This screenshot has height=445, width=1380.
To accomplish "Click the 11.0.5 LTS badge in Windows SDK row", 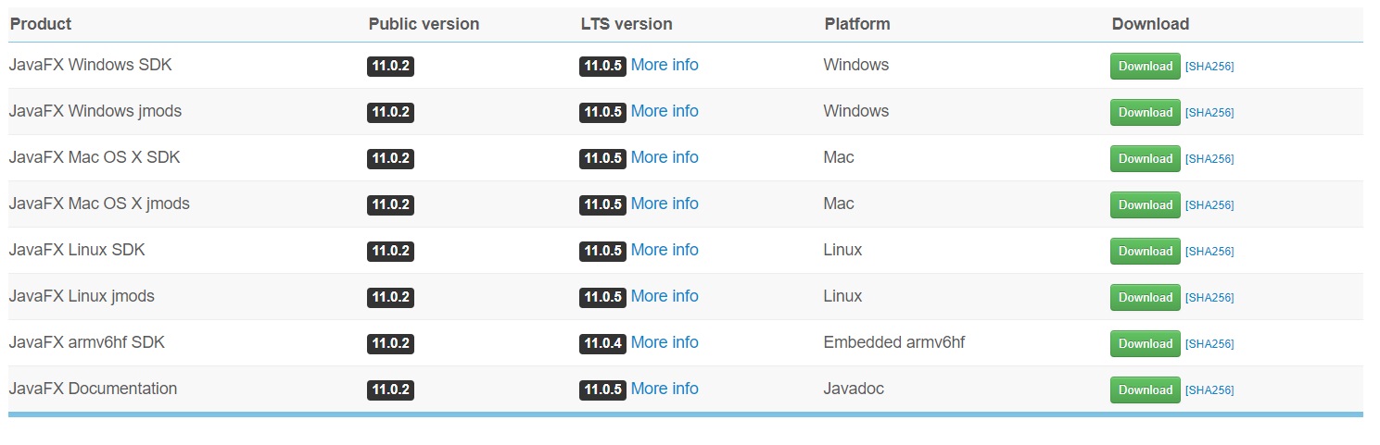I will coord(602,67).
